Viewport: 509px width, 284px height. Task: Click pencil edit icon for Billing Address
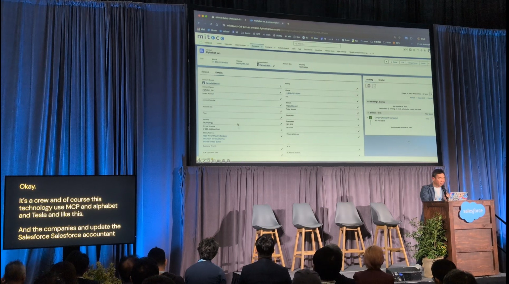click(281, 136)
